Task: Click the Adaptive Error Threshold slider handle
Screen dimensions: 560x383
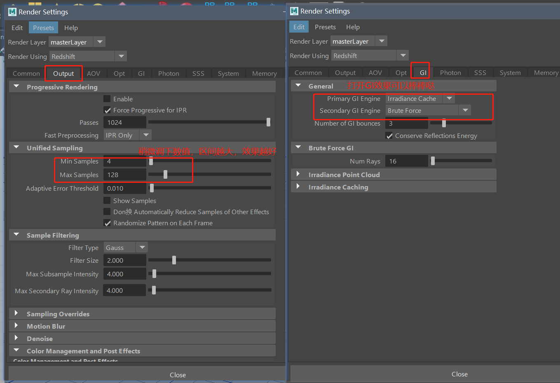Action: point(152,188)
